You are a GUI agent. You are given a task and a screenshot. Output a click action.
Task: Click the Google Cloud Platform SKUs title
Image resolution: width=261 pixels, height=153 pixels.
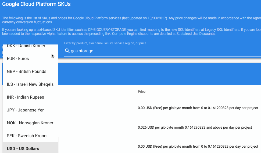pos(36,4)
